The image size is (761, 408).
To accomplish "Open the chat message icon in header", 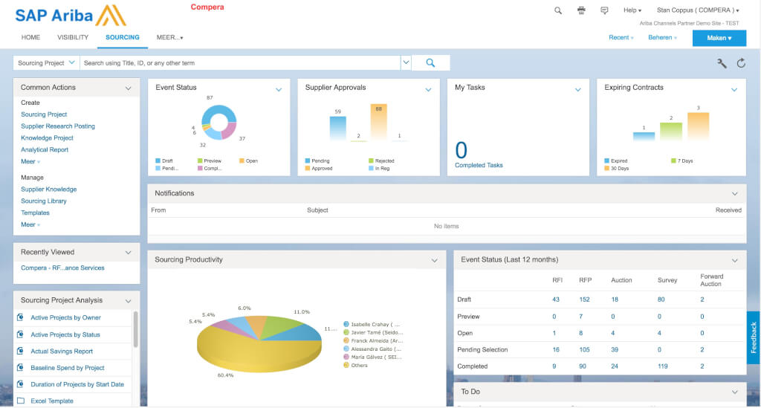I will point(604,10).
